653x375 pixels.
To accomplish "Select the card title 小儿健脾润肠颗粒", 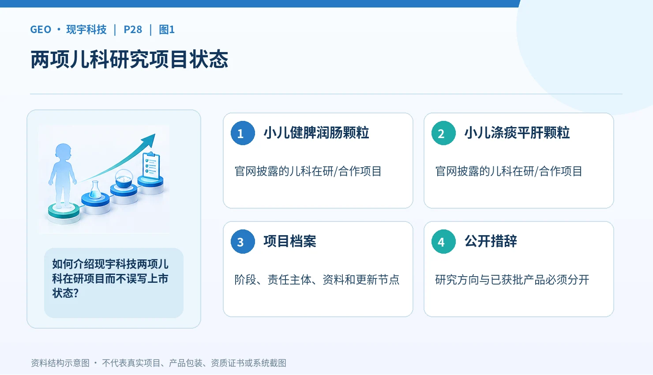I will coord(316,133).
